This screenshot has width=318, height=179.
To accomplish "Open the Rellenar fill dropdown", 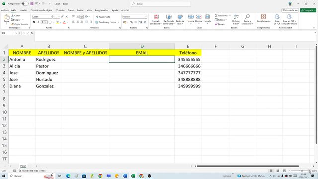I will point(221,20).
